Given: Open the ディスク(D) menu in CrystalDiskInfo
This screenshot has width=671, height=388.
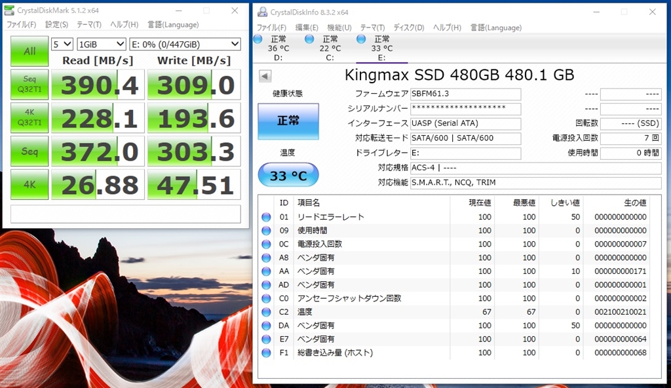Looking at the screenshot, I should (409, 28).
